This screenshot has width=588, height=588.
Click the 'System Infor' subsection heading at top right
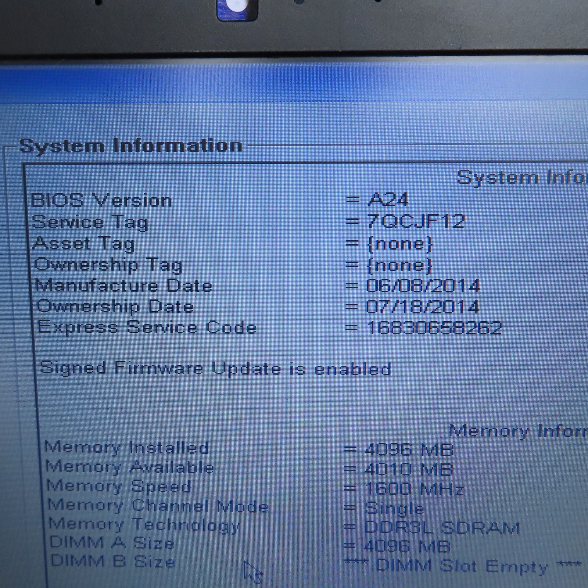pos(522,178)
